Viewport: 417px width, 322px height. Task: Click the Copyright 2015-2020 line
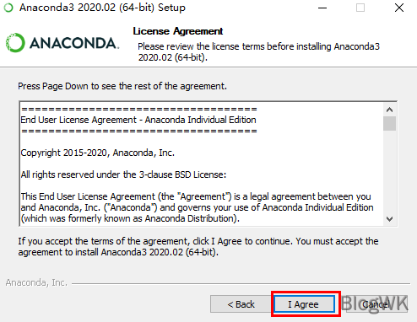pos(97,153)
